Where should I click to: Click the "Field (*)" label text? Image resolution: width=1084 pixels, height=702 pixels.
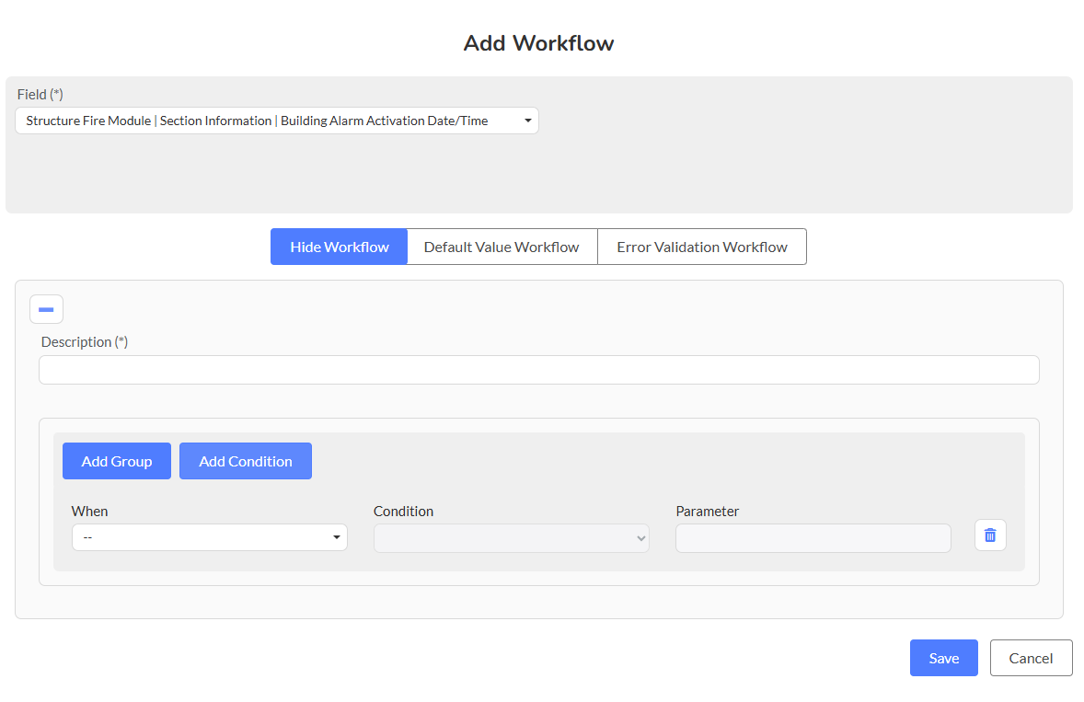point(40,94)
